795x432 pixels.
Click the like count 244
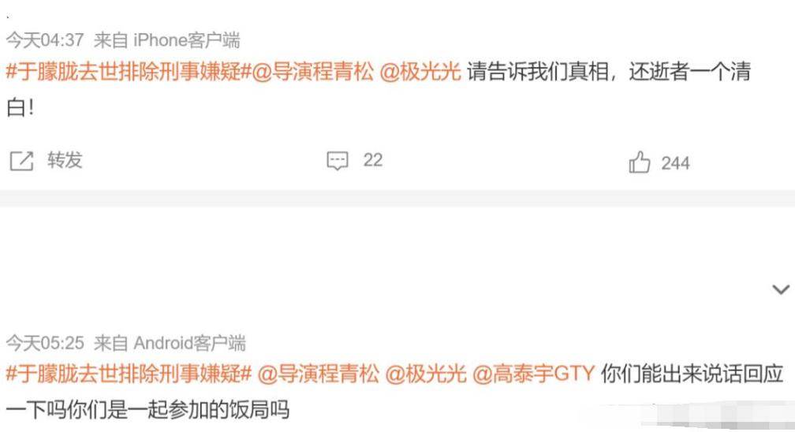pyautogui.click(x=675, y=163)
